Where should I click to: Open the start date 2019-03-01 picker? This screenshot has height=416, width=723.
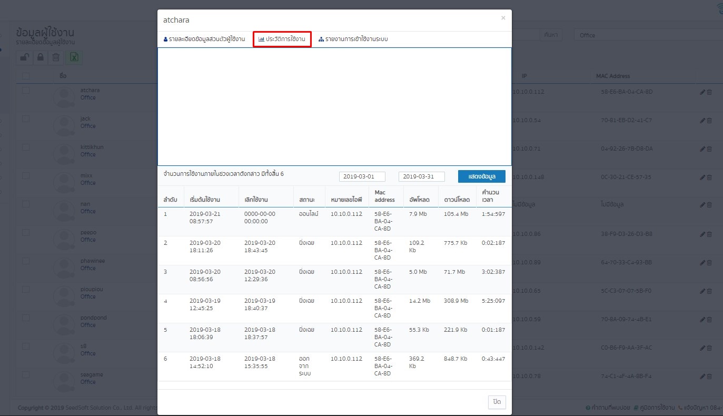[362, 176]
